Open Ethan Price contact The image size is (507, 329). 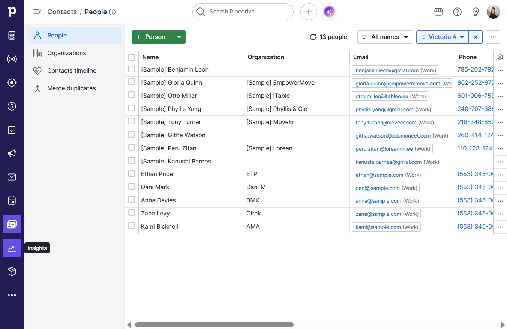pos(157,174)
